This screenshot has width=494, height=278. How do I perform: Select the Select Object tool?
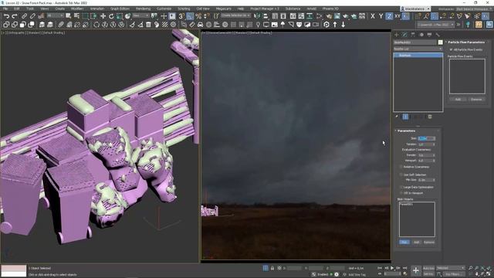coord(69,15)
